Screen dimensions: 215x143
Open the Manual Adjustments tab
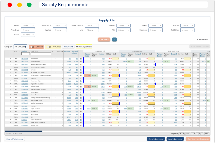[x=84, y=47]
